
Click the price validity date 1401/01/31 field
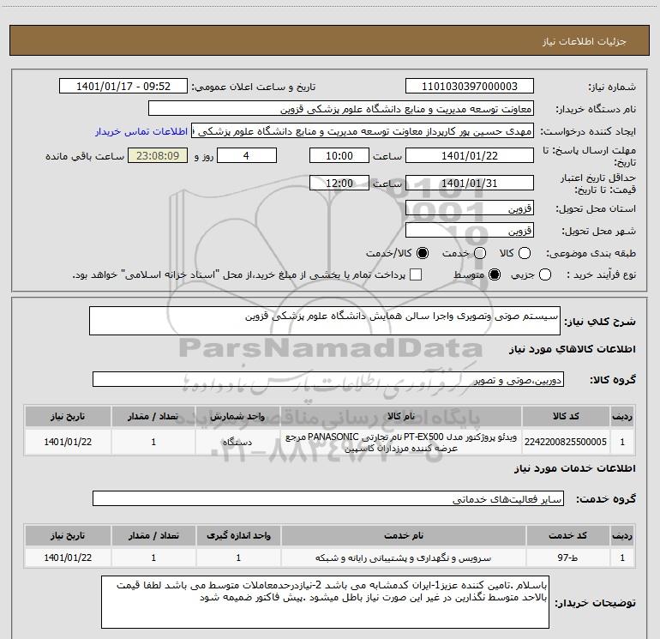coord(470,184)
